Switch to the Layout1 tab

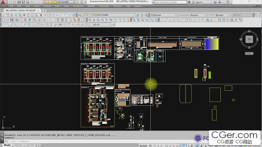18,145
